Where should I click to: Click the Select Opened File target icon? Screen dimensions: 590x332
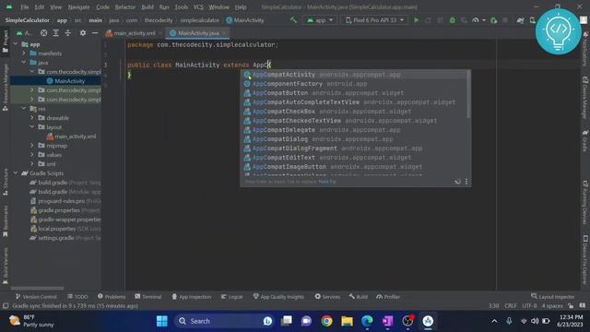43,33
